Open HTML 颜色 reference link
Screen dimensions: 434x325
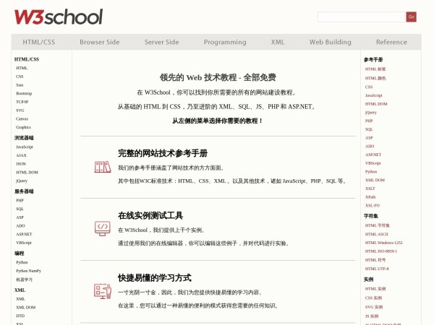[375, 78]
